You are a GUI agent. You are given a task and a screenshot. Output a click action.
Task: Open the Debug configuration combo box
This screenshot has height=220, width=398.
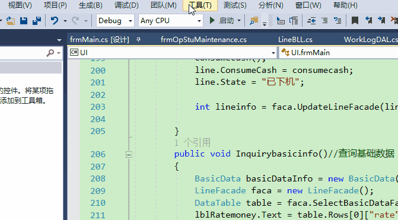pos(115,21)
